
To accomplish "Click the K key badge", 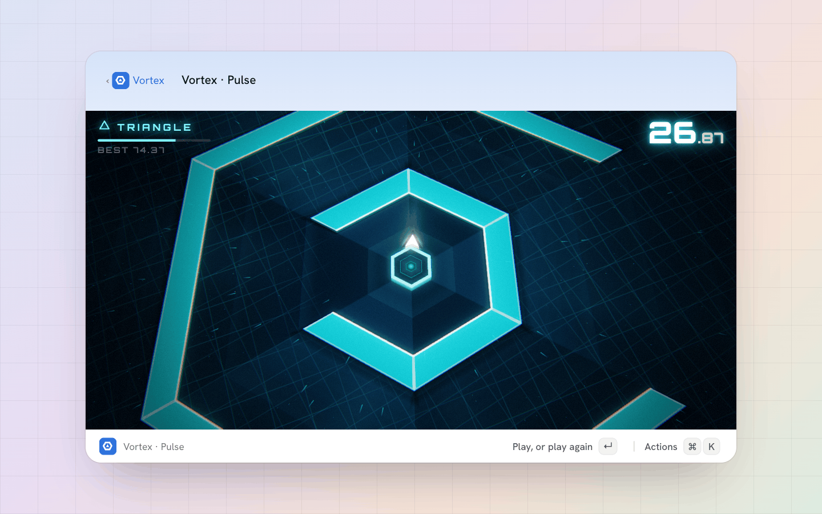I will click(711, 447).
